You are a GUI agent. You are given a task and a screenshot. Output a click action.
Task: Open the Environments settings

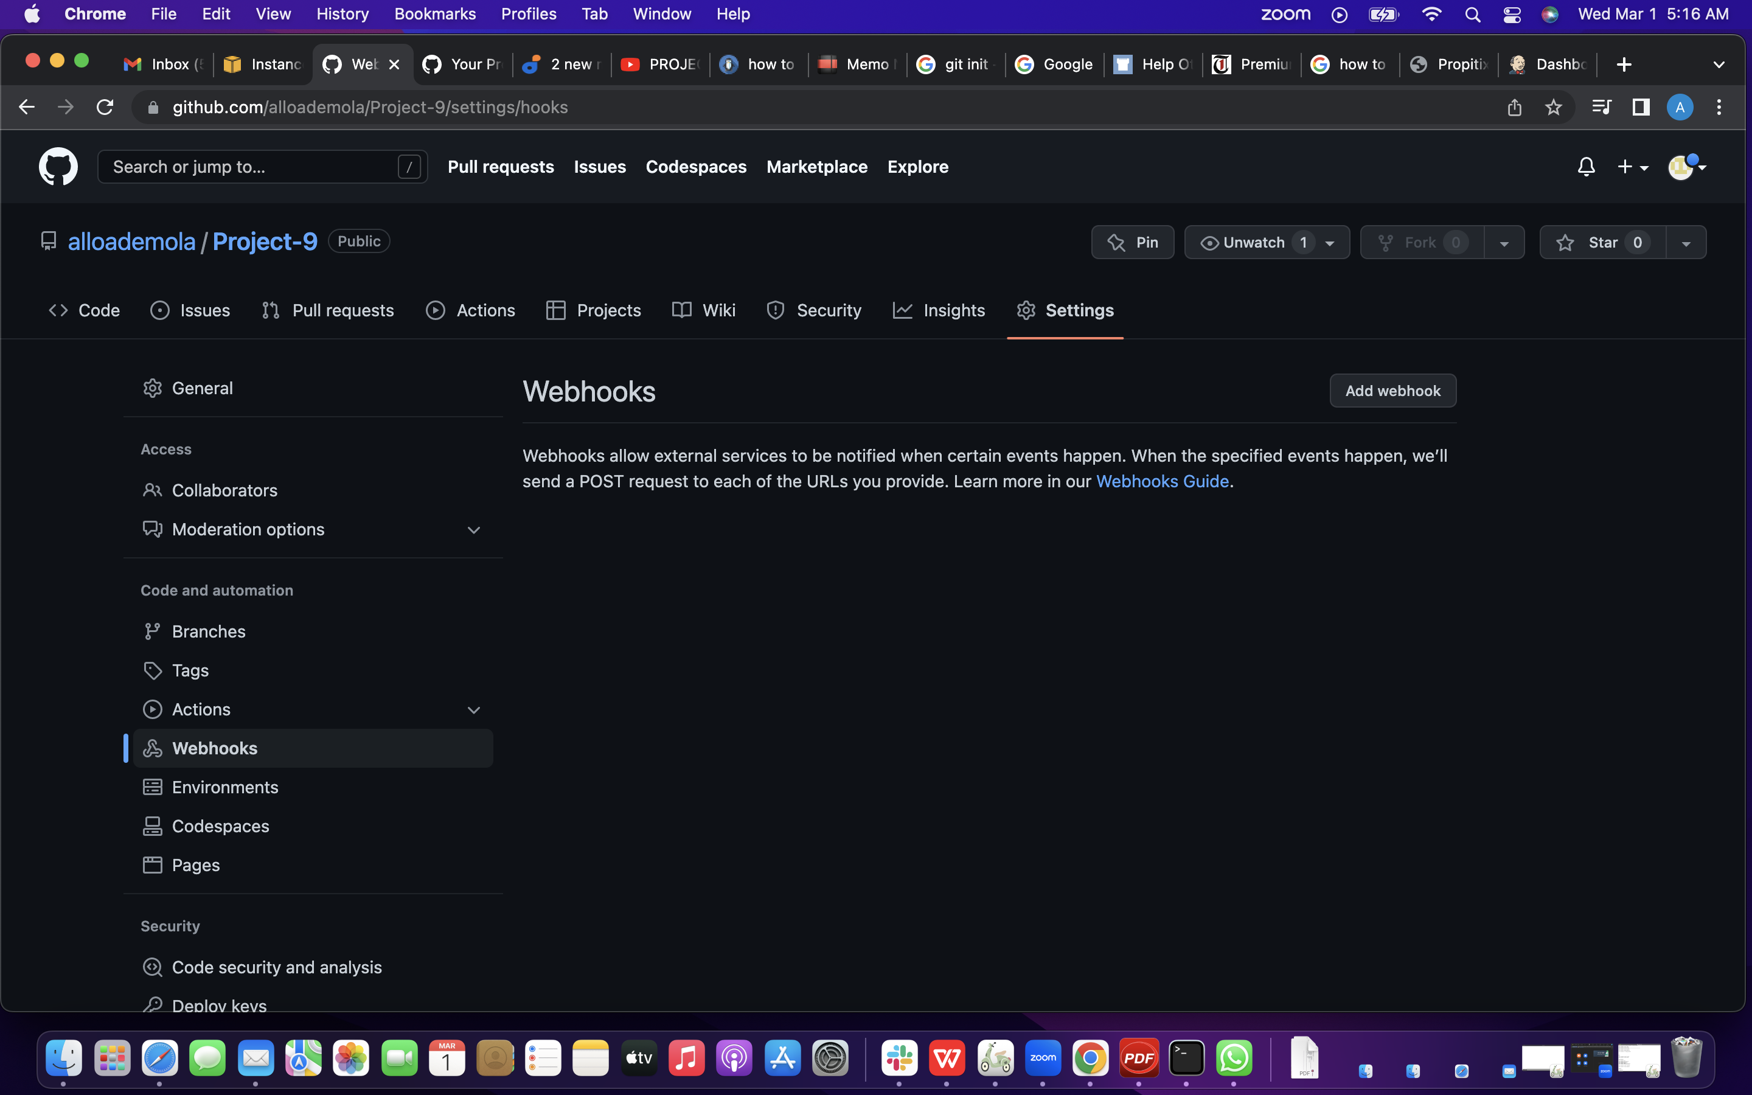pos(224,787)
